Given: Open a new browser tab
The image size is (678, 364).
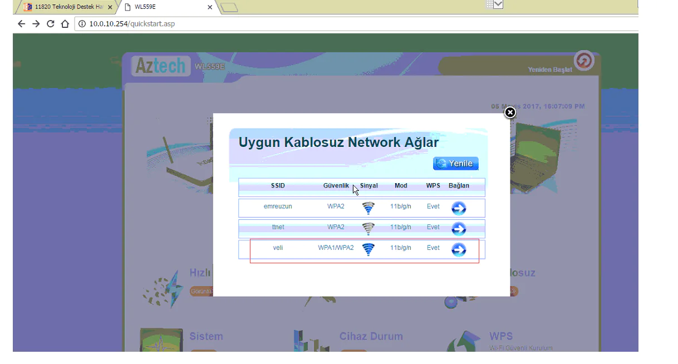Looking at the screenshot, I should pyautogui.click(x=229, y=7).
